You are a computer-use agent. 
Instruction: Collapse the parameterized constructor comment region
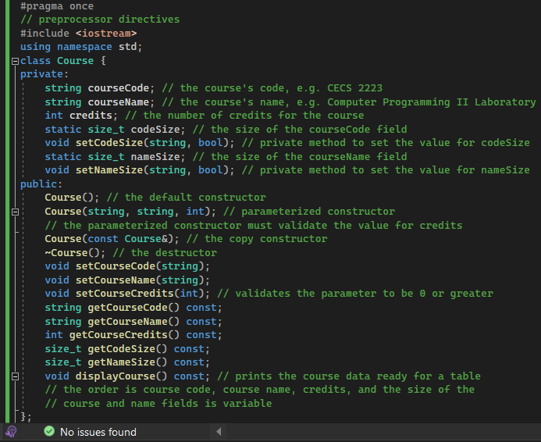(15, 212)
